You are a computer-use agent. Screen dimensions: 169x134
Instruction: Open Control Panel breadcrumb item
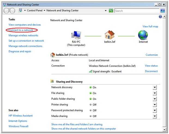tap(35, 10)
